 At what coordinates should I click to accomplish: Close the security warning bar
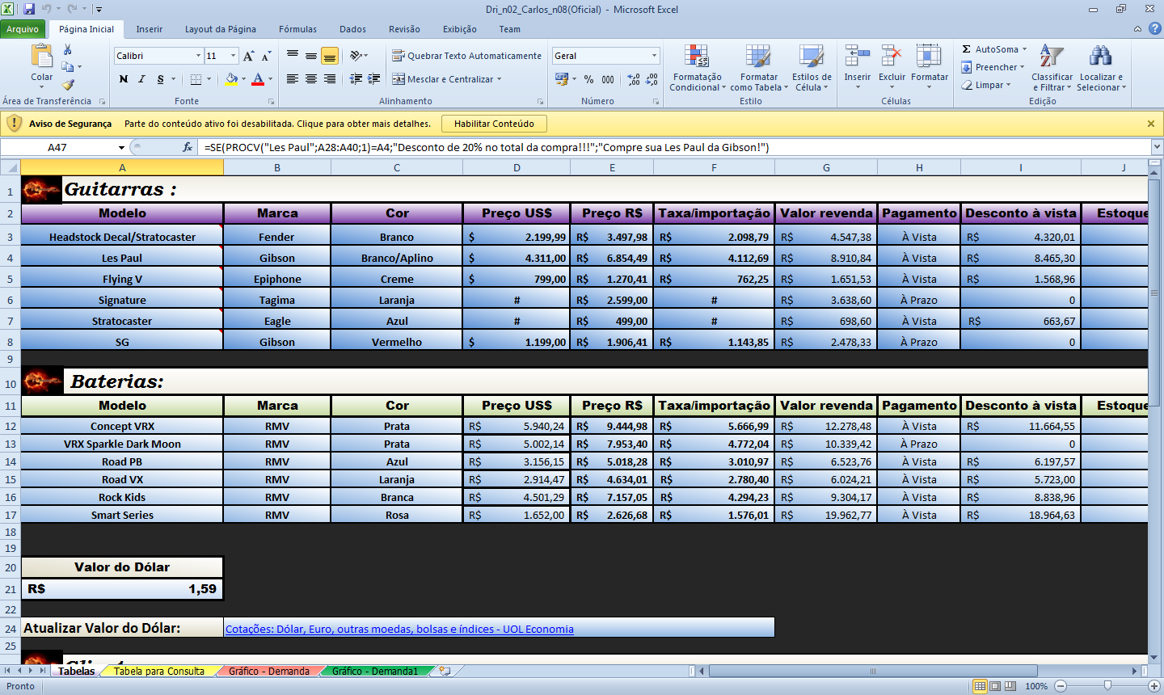point(1151,124)
